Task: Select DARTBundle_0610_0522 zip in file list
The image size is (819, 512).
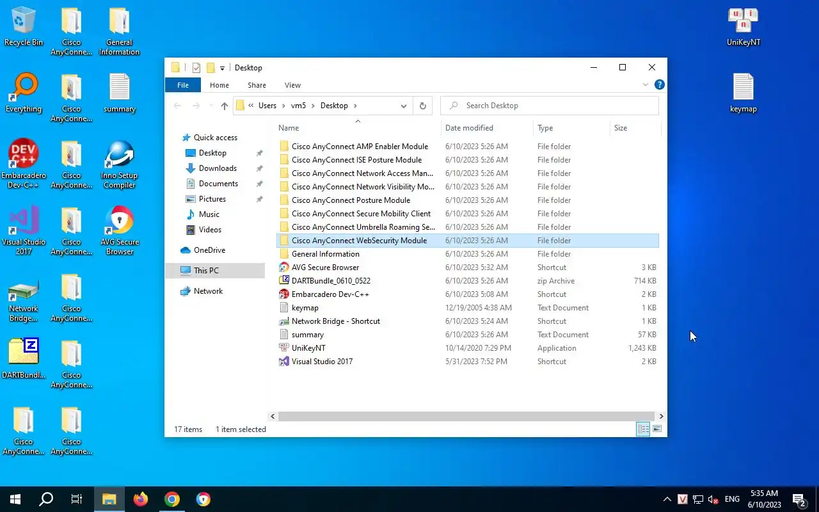Action: (x=468, y=281)
